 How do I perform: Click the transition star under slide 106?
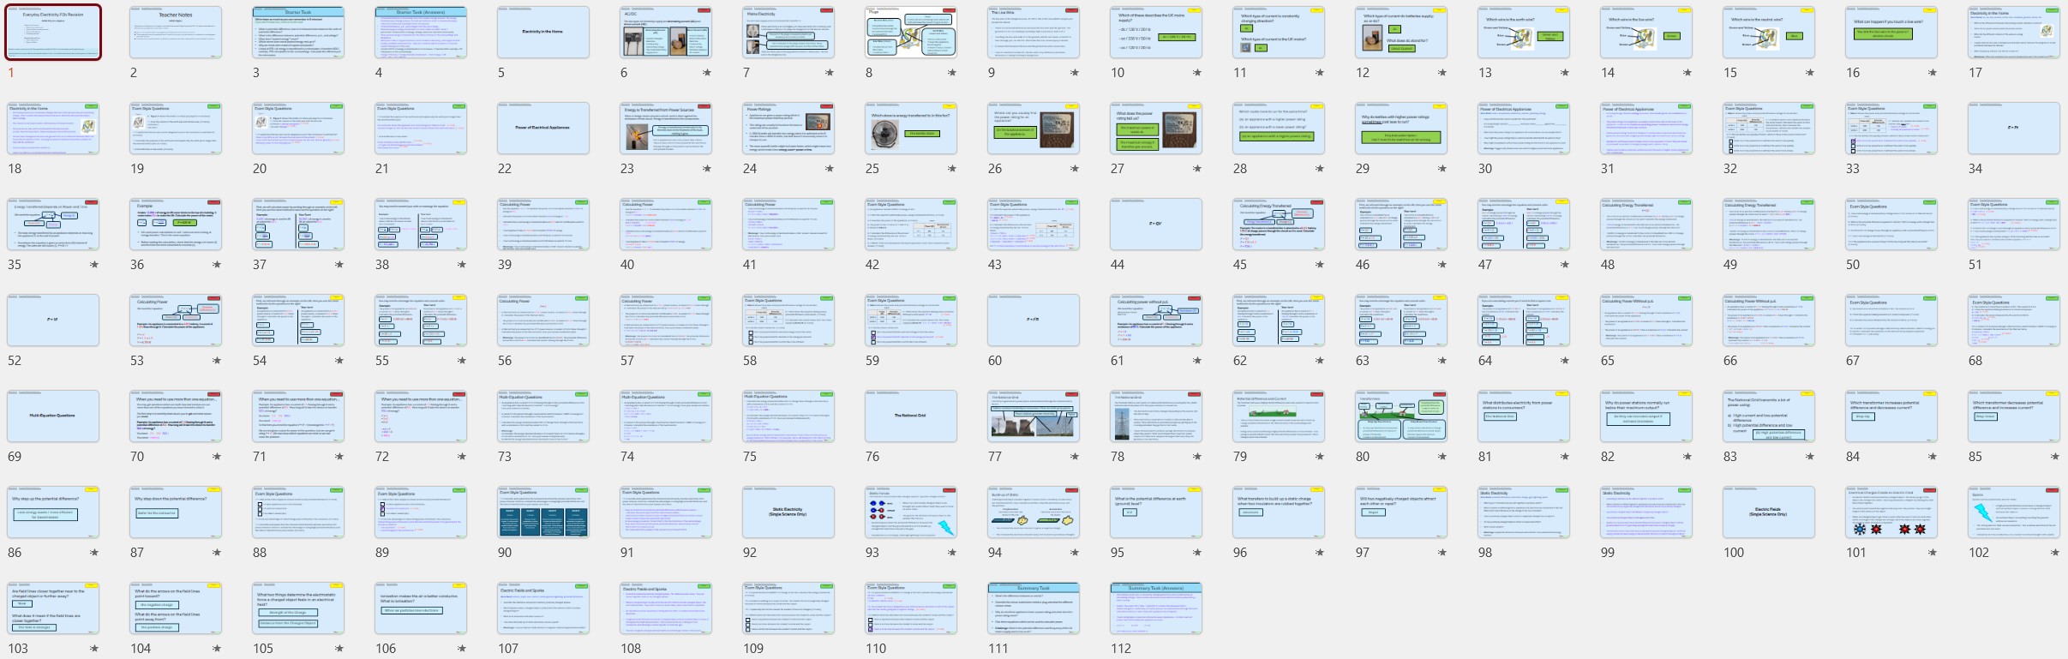click(461, 649)
